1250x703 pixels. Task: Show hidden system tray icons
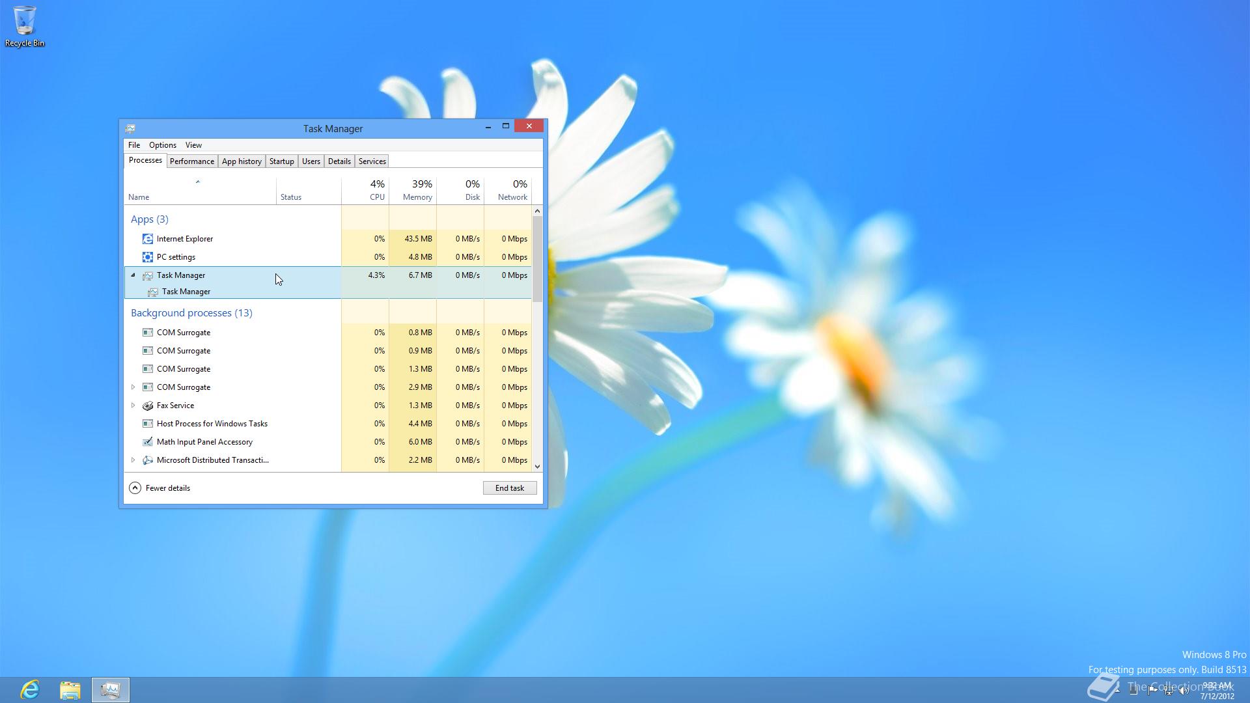coord(1117,691)
